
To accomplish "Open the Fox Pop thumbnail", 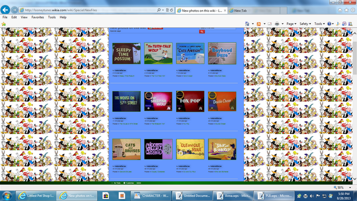I will pyautogui.click(x=190, y=102).
